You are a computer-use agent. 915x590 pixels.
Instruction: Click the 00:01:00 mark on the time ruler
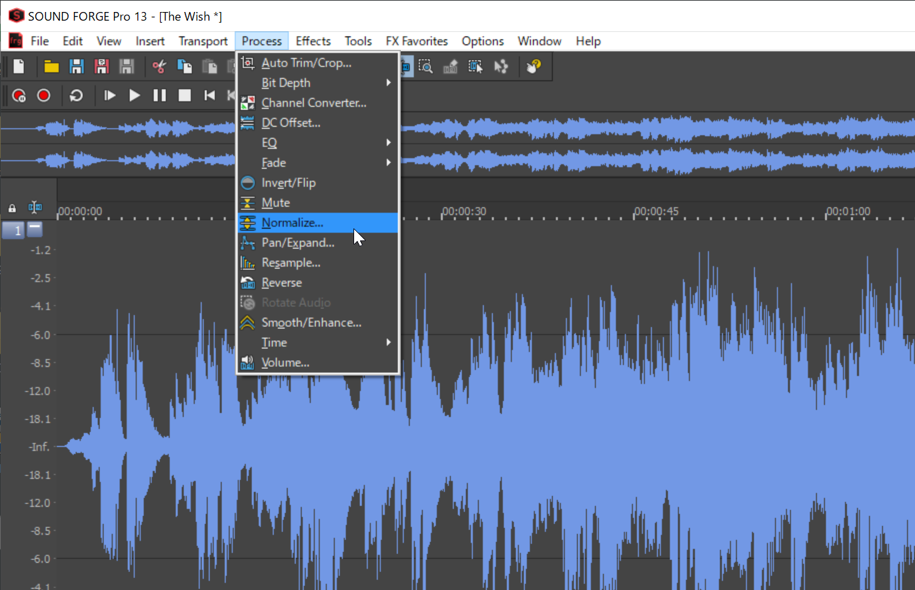(x=848, y=212)
